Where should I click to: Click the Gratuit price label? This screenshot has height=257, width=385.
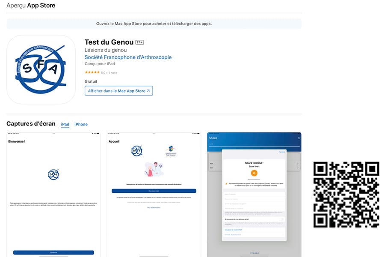tap(91, 81)
